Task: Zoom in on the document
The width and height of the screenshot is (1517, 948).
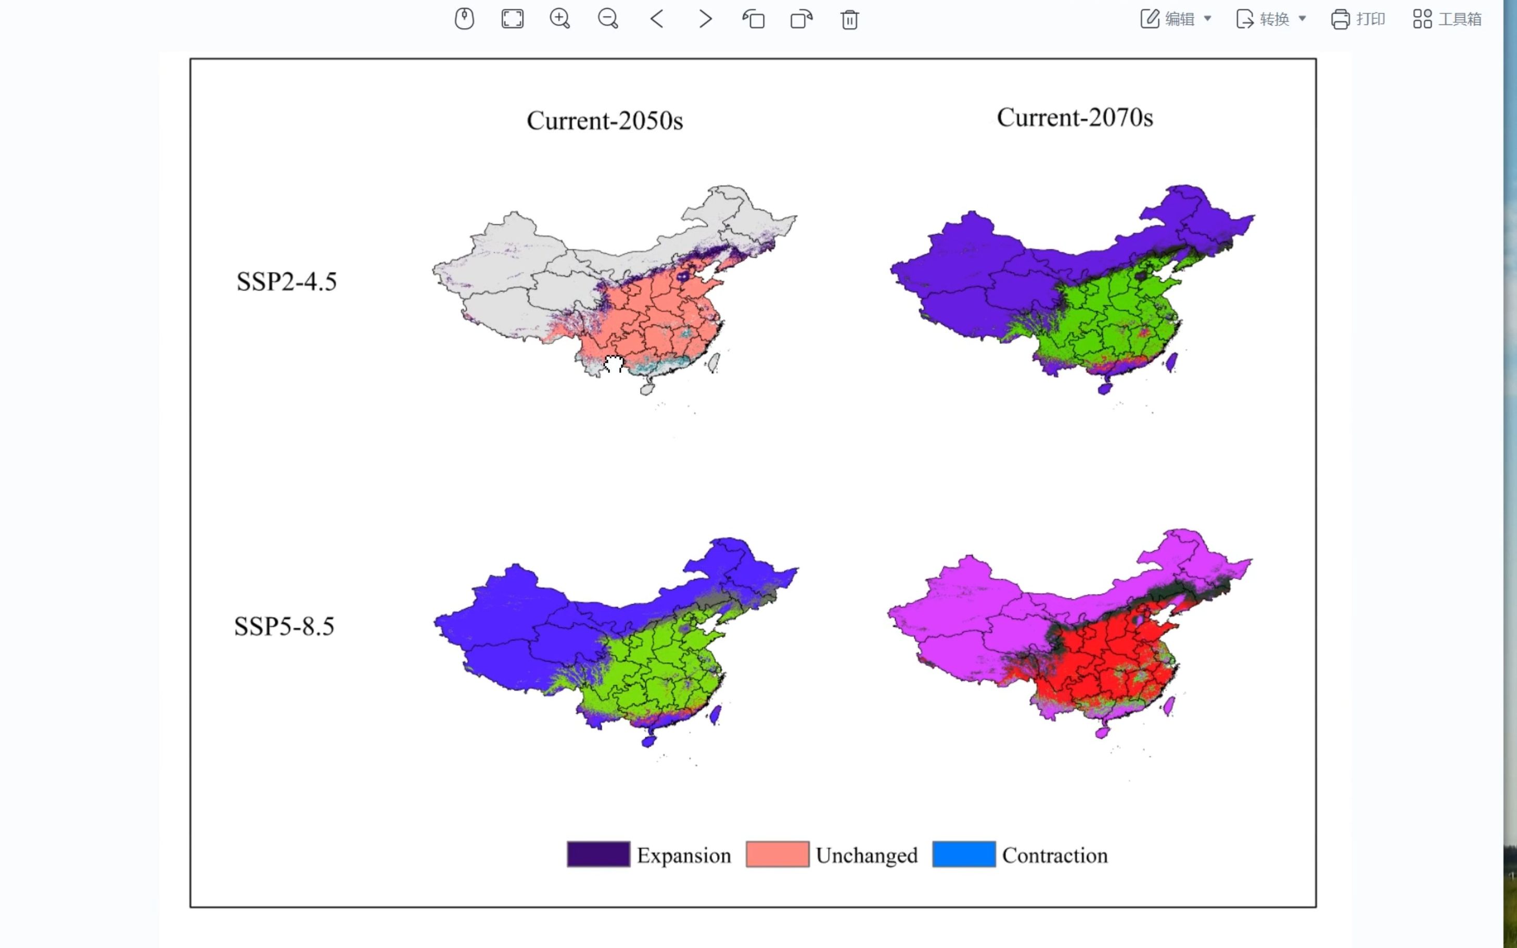Action: point(560,19)
